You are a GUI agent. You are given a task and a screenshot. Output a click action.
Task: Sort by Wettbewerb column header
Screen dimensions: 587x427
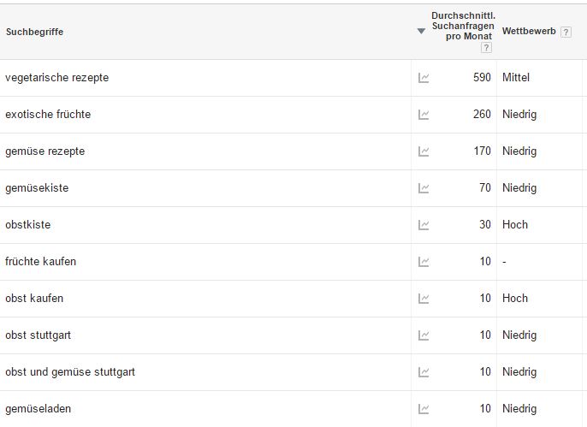(529, 31)
